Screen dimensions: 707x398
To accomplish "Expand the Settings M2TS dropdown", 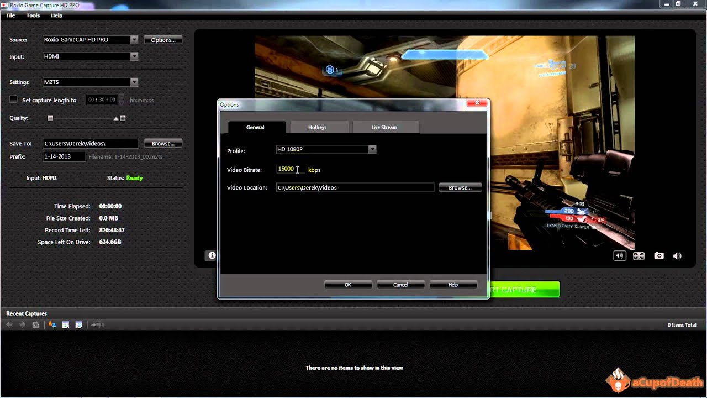I will click(134, 82).
